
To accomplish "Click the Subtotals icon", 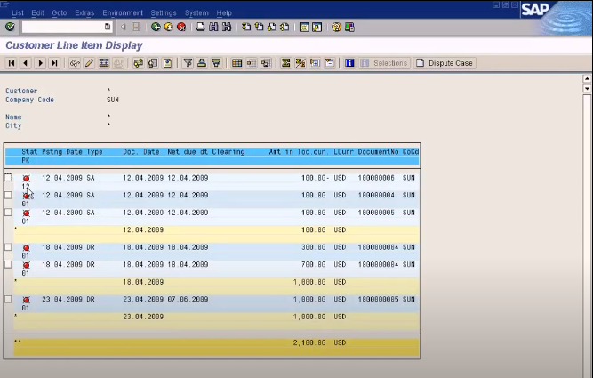I will coord(301,63).
